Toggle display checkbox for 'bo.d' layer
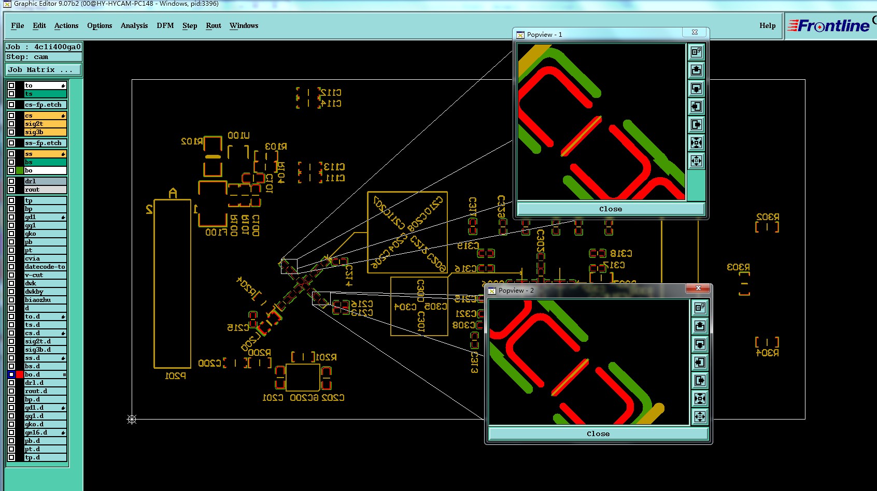The image size is (877, 491). point(11,374)
